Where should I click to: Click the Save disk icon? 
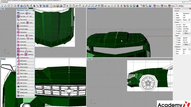click(x=58, y=6)
